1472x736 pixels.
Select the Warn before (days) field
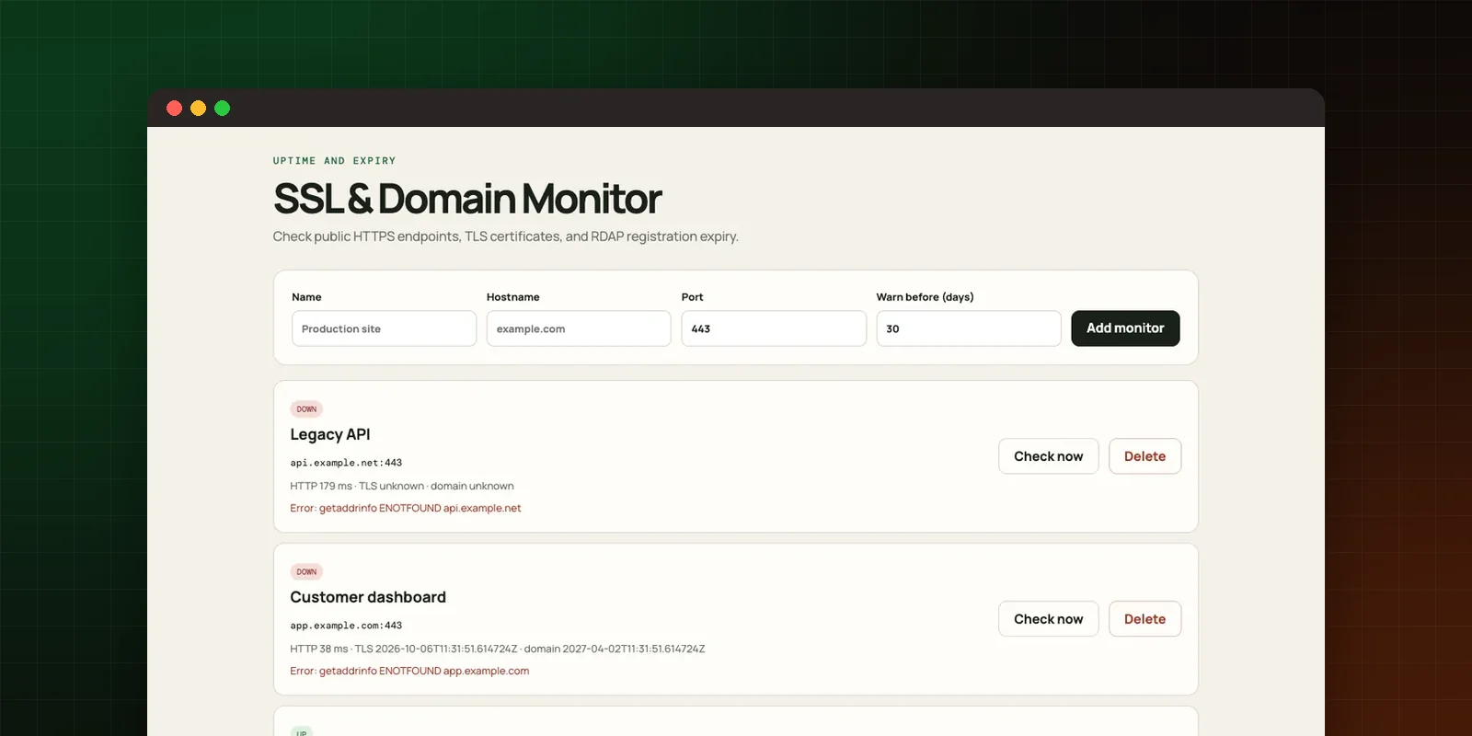[969, 328]
